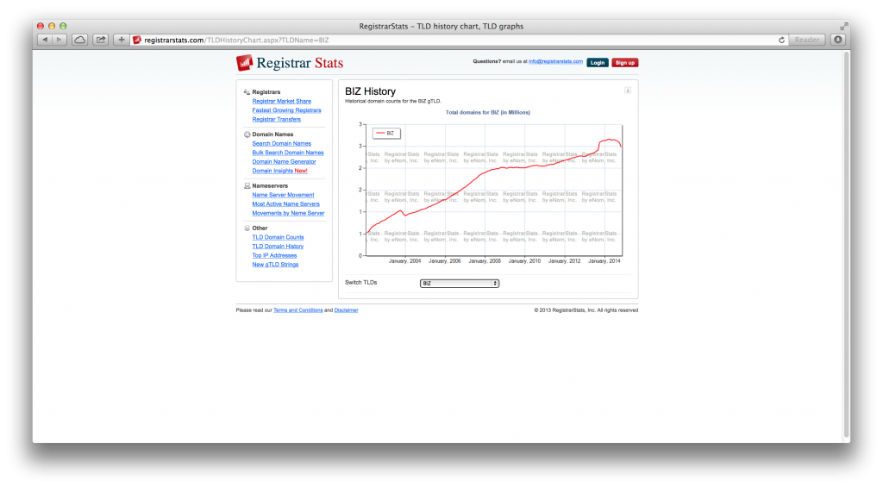
Task: Open the TLD Domain Counts link
Action: [278, 237]
